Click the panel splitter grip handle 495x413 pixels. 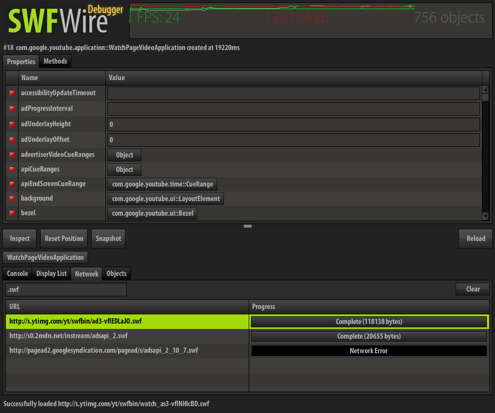coord(248,226)
